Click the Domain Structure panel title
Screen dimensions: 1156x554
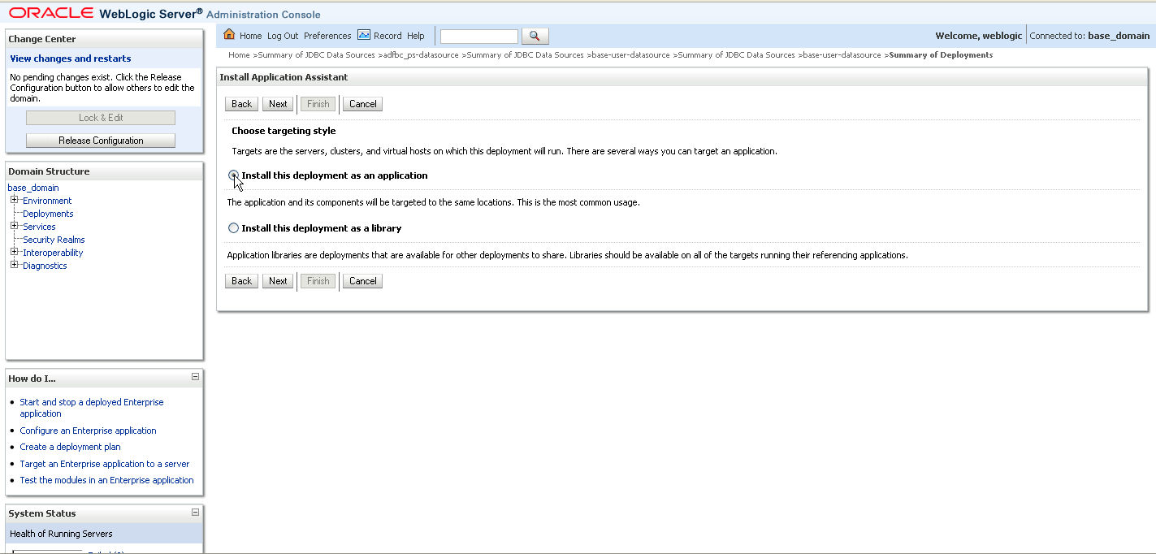[49, 171]
